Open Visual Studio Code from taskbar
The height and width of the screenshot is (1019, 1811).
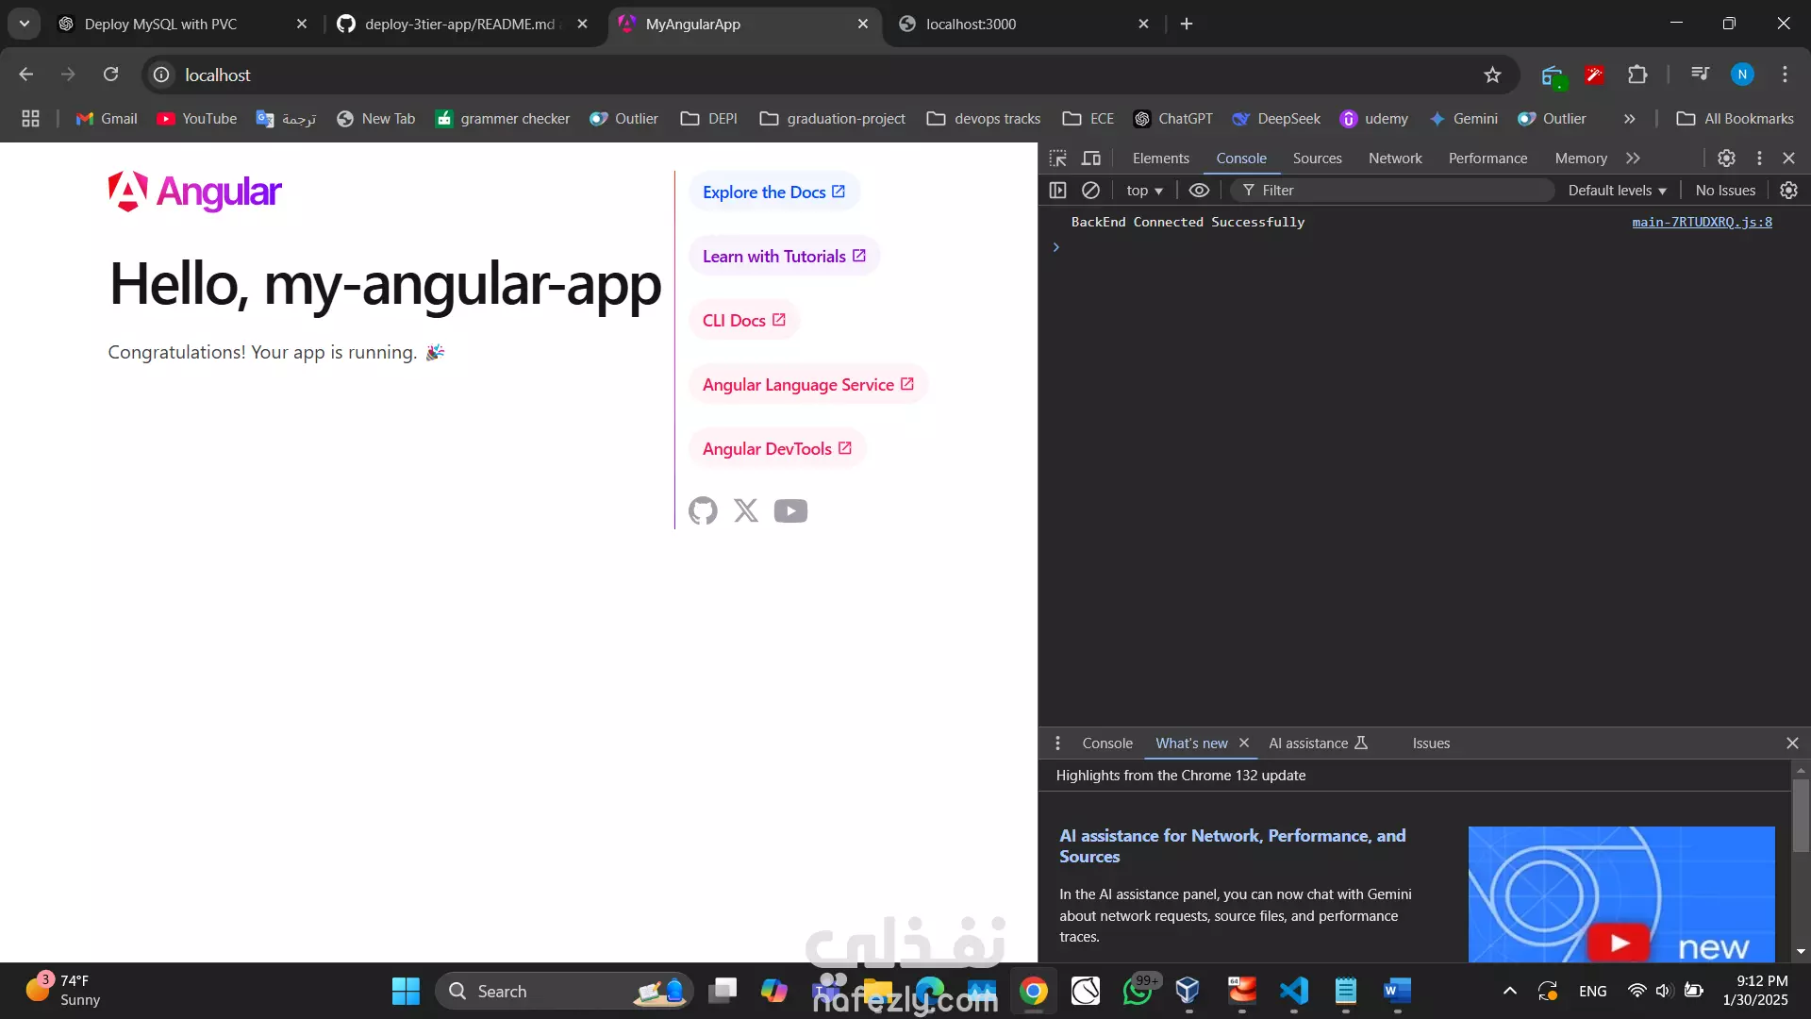click(x=1293, y=991)
